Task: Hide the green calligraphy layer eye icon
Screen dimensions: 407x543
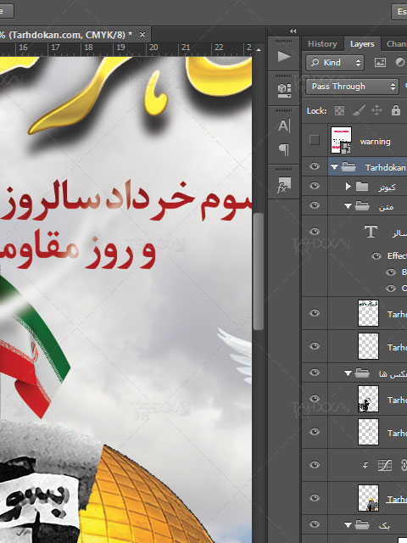Action: (x=315, y=313)
